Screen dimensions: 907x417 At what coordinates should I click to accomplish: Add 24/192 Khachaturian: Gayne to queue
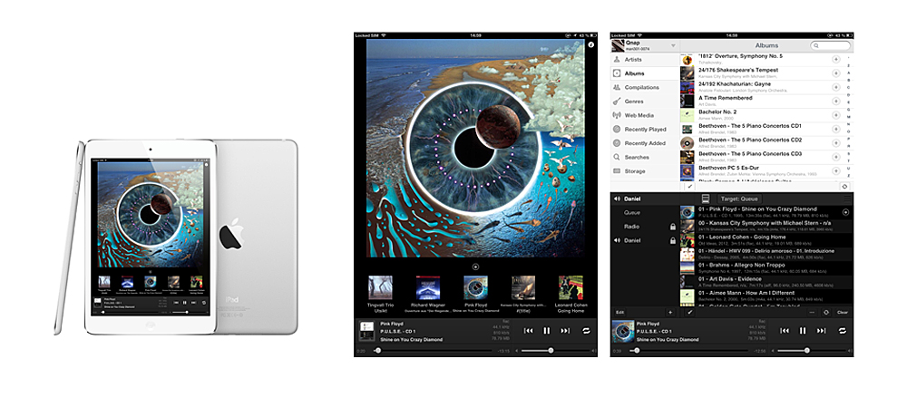tap(836, 87)
